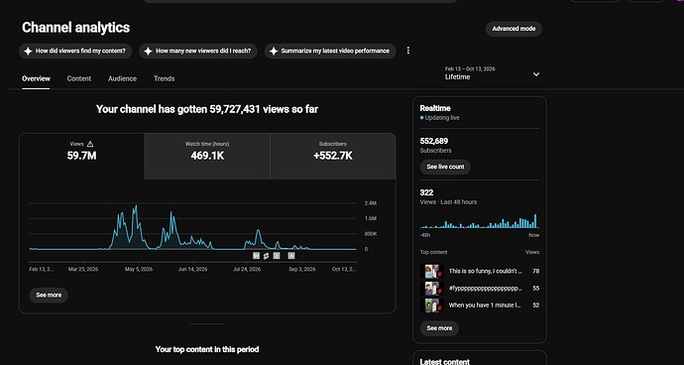Select the Views 59.7M metric card

pyautogui.click(x=81, y=156)
